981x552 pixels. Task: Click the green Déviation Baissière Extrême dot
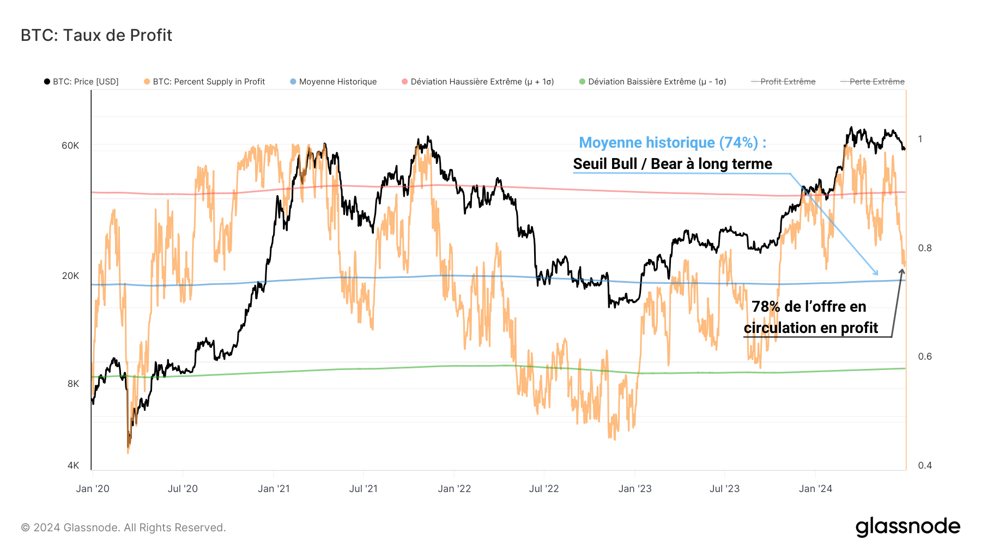(582, 82)
